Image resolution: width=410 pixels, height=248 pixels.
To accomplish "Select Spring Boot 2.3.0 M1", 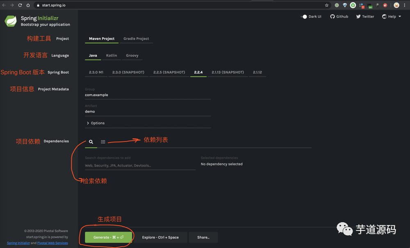I will click(x=96, y=72).
